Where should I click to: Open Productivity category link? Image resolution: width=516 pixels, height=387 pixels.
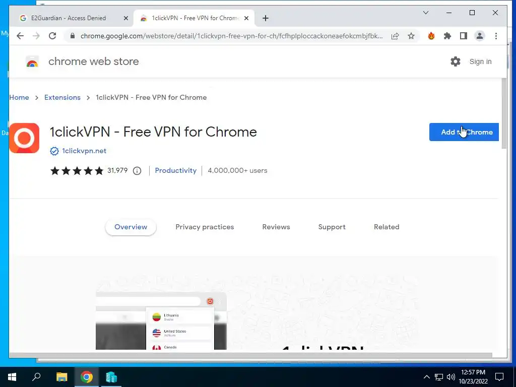[176, 170]
